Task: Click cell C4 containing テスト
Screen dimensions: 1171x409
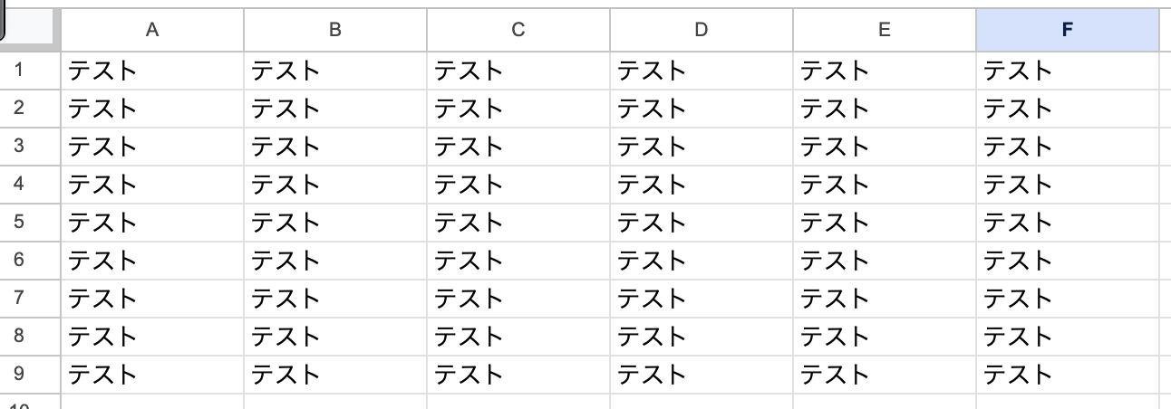Action: (518, 185)
